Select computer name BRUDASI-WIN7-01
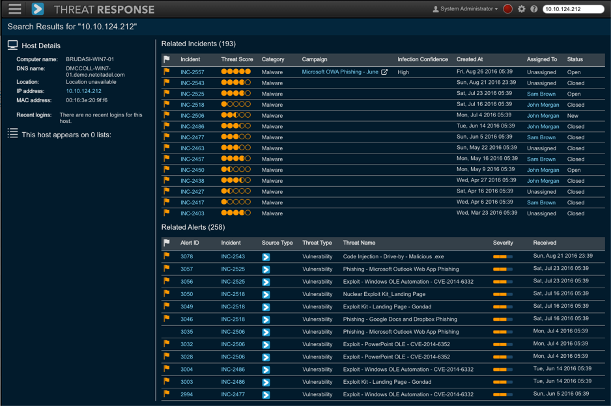Image resolution: width=611 pixels, height=406 pixels. pyautogui.click(x=90, y=59)
